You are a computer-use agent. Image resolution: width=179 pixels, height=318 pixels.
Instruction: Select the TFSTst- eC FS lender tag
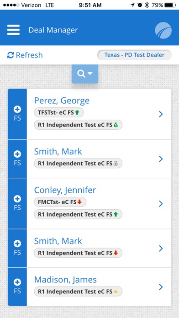point(59,112)
